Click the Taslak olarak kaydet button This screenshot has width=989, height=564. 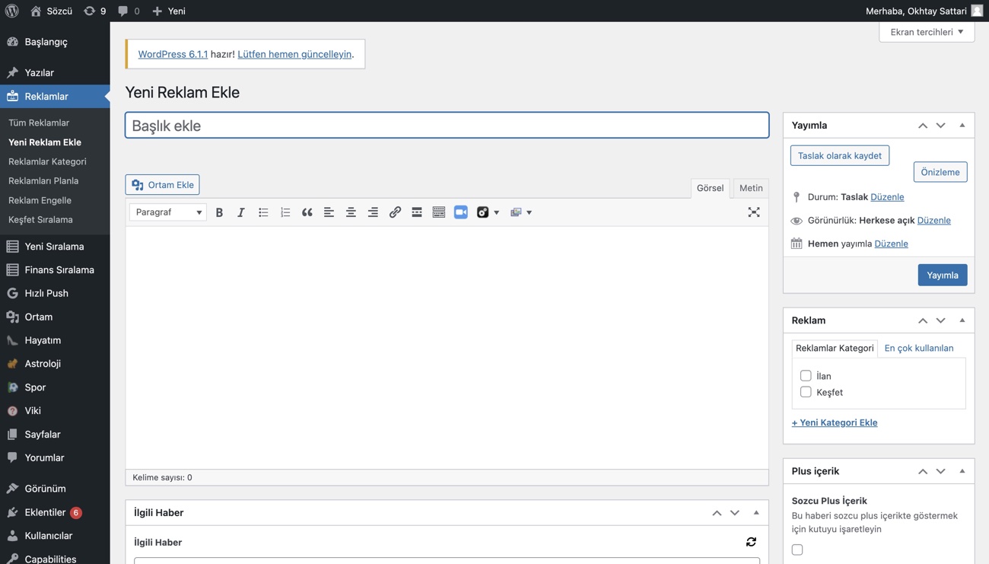pyautogui.click(x=839, y=155)
